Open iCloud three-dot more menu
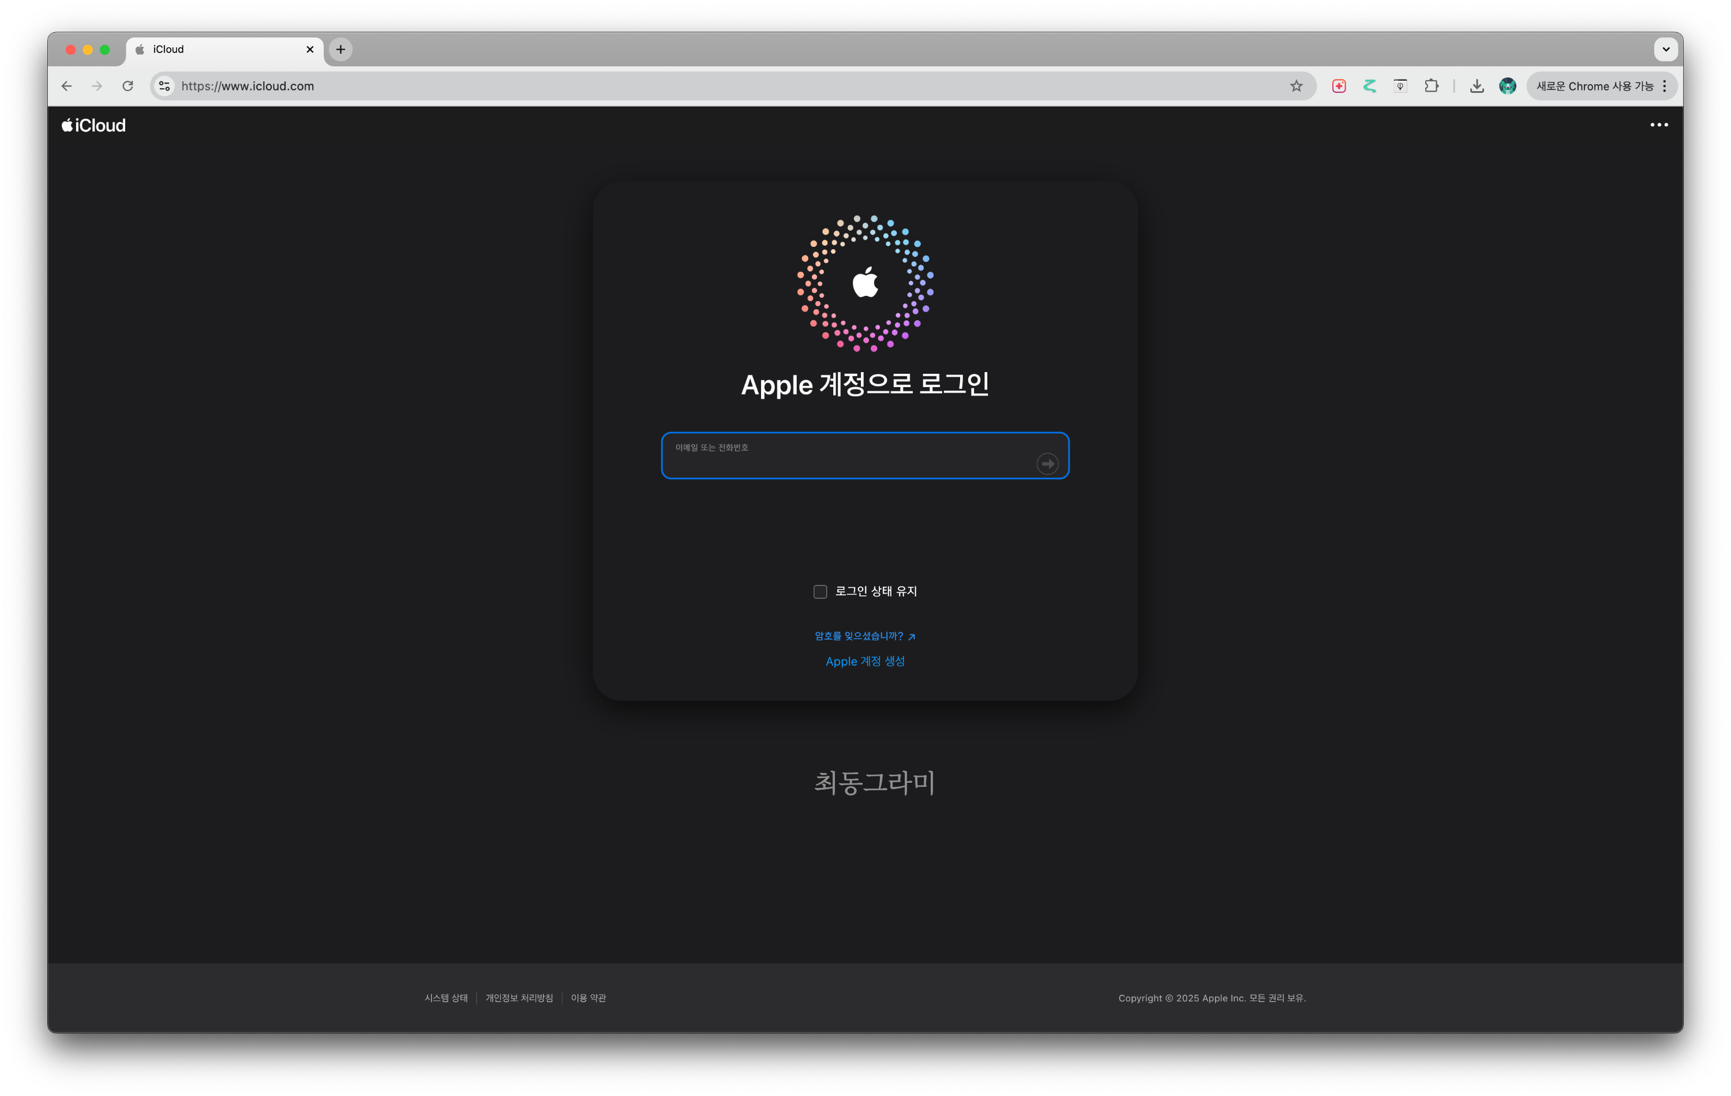The height and width of the screenshot is (1096, 1731). pyautogui.click(x=1658, y=125)
